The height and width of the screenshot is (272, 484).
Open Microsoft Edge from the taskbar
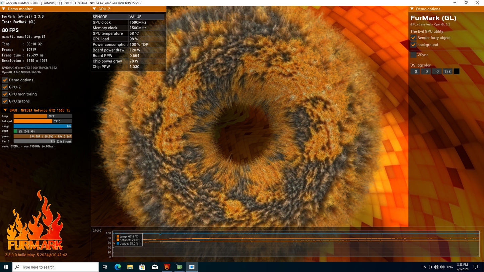pyautogui.click(x=118, y=267)
